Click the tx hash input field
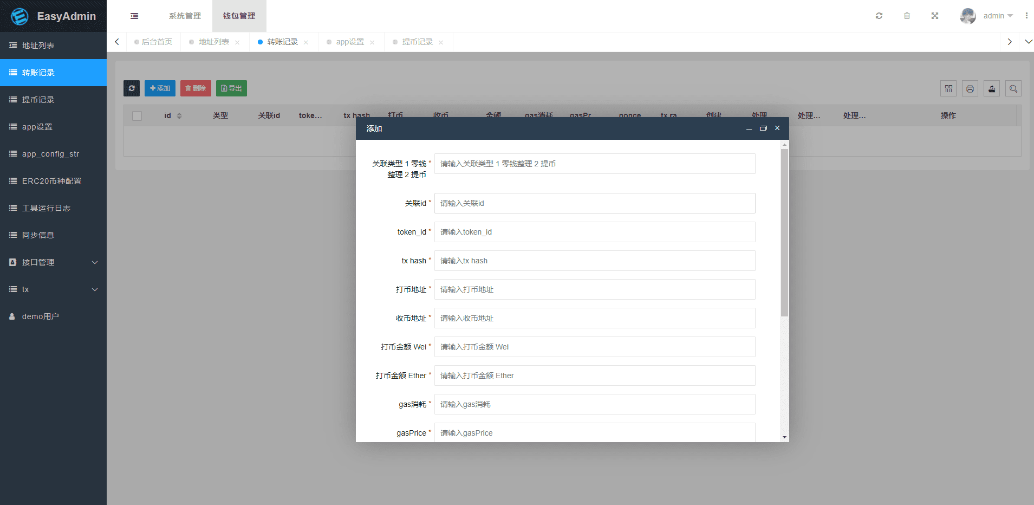1034x505 pixels. tap(594, 261)
